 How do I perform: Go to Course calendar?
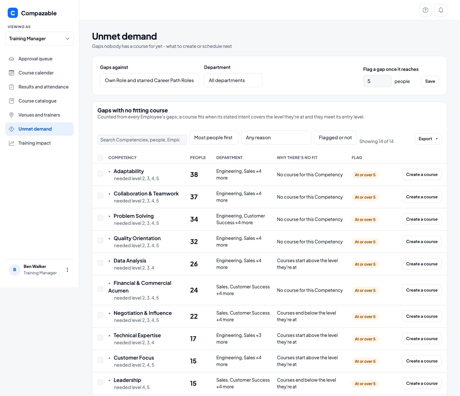coord(39,73)
